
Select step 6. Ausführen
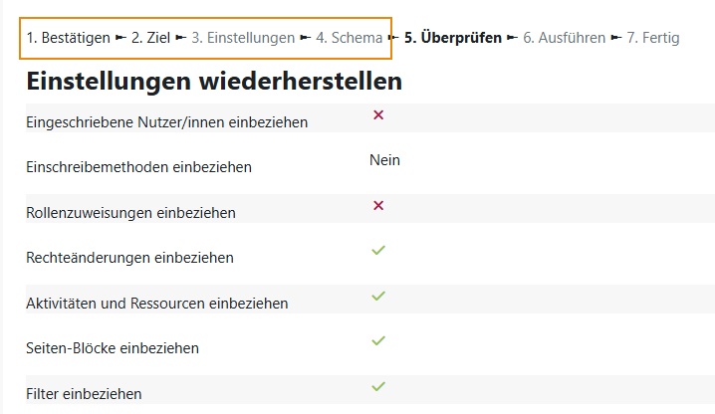point(564,38)
